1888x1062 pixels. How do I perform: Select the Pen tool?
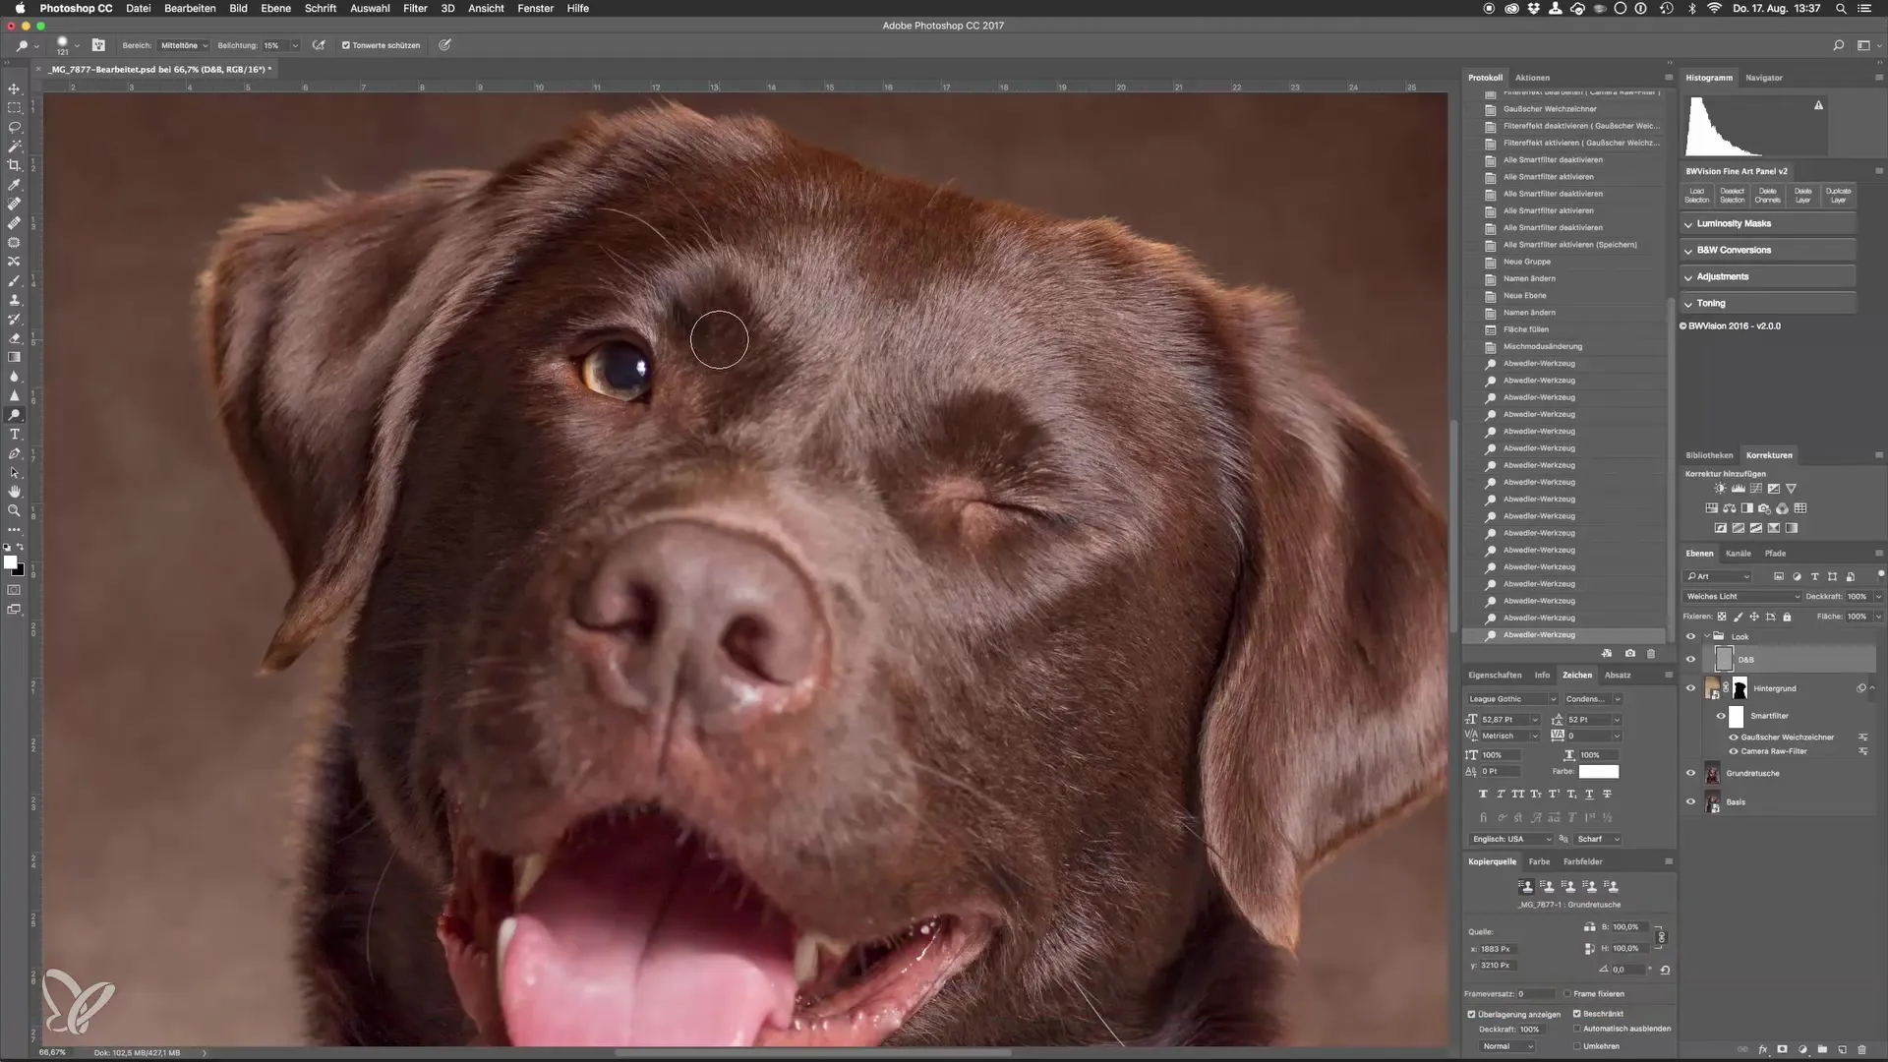(14, 453)
